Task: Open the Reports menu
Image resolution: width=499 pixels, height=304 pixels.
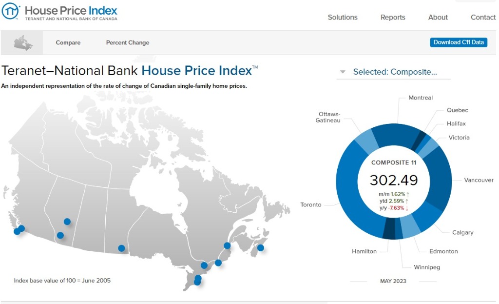Action: coord(393,17)
